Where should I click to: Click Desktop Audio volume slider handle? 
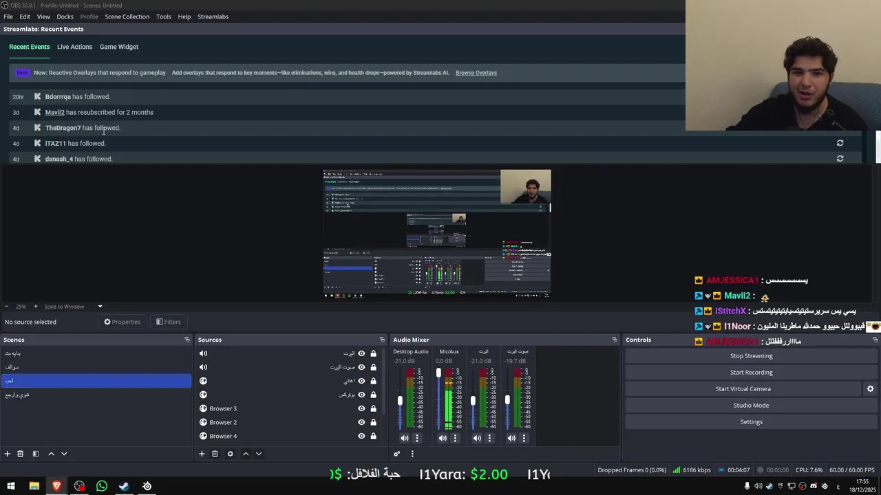coord(400,401)
